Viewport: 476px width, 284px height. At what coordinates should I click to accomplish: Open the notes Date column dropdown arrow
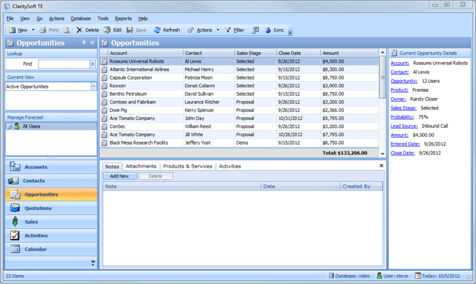[336, 187]
